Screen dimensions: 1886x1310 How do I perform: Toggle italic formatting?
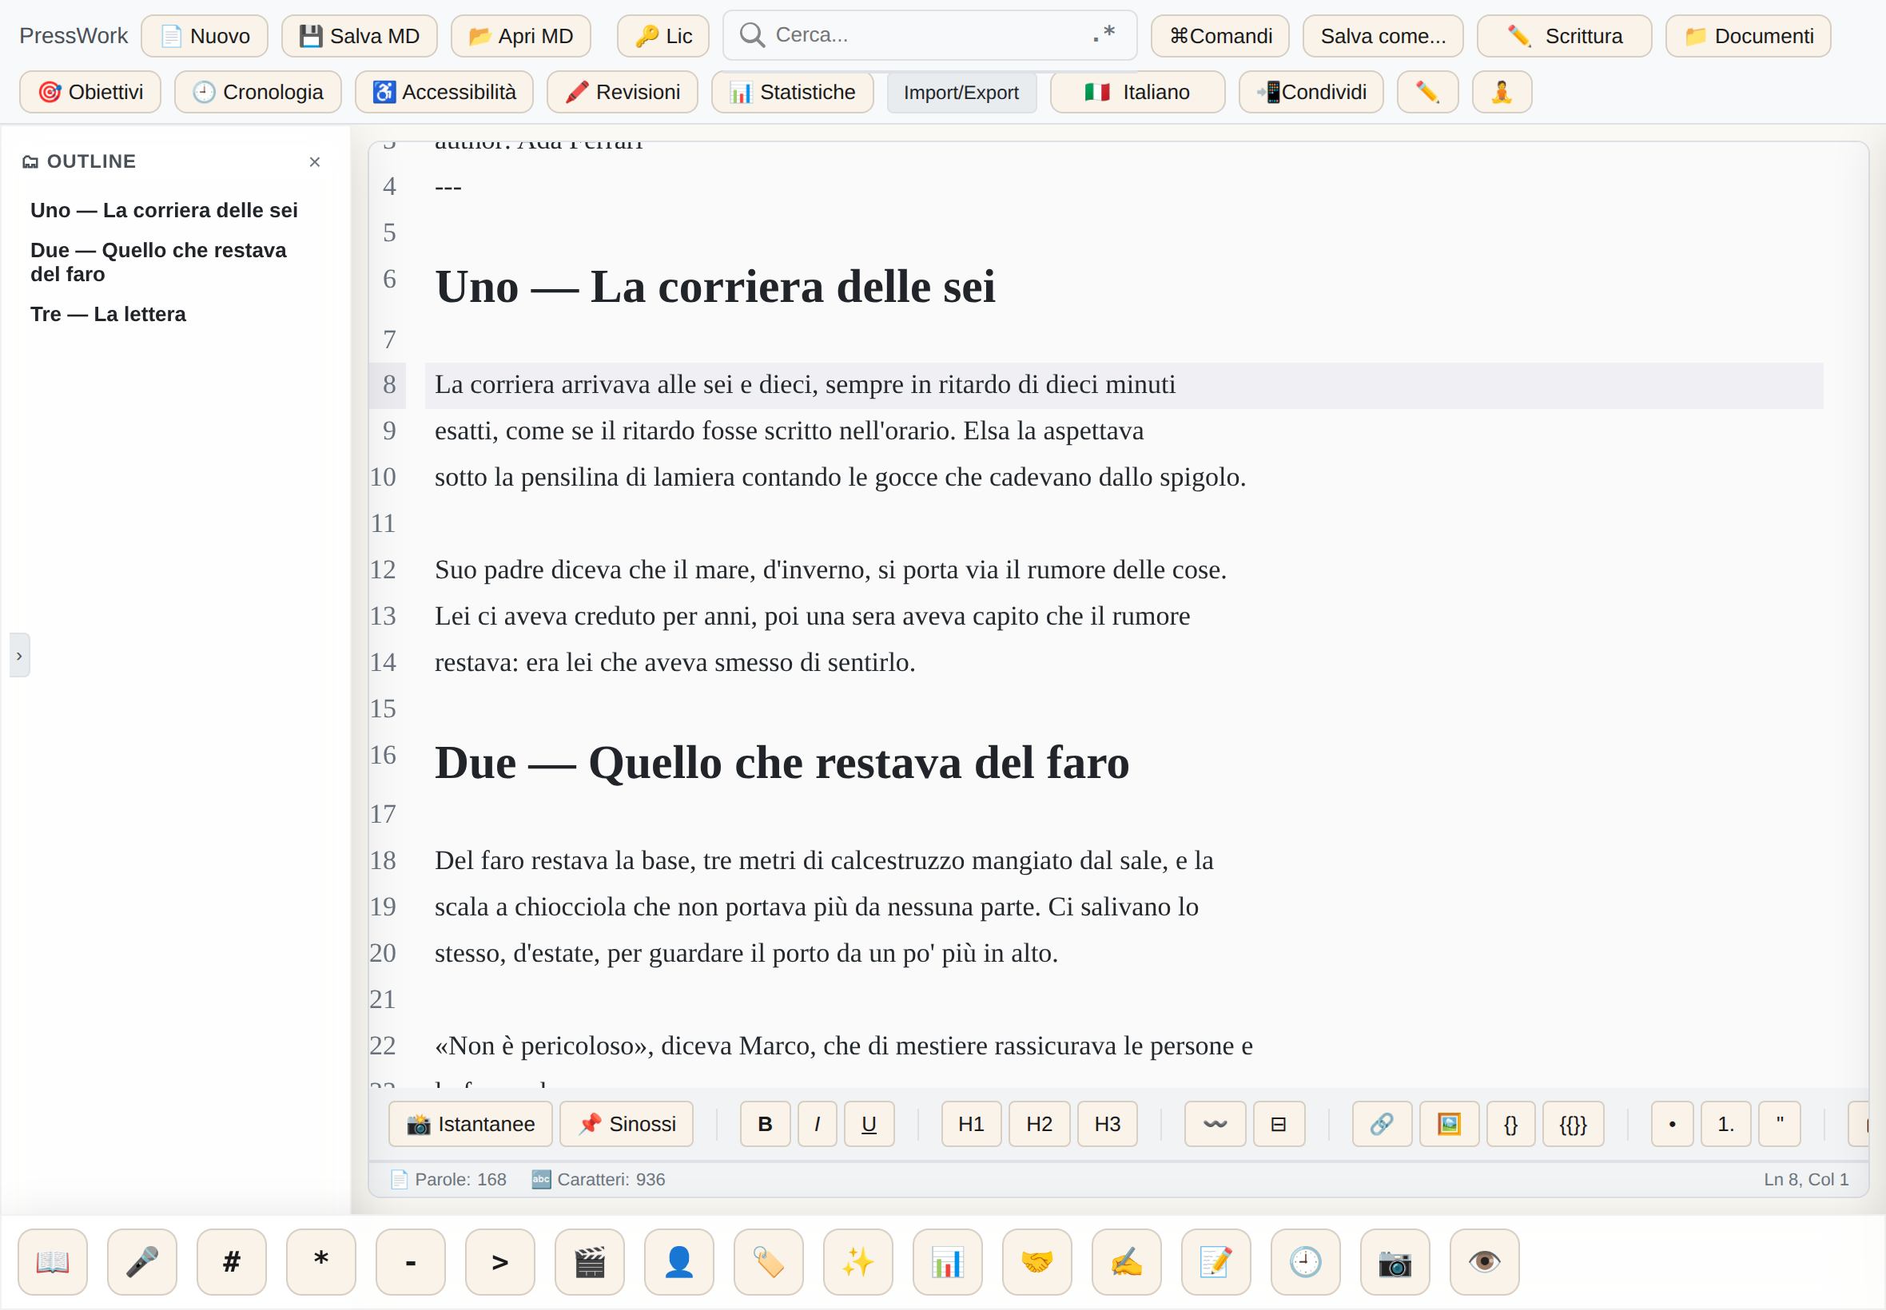click(817, 1124)
